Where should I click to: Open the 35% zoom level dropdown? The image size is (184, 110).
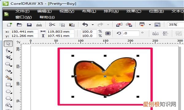[x=175, y=25]
